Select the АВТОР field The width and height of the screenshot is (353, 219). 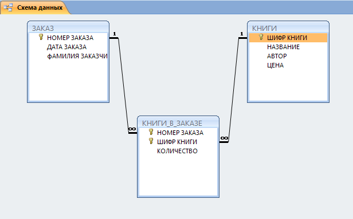288,56
